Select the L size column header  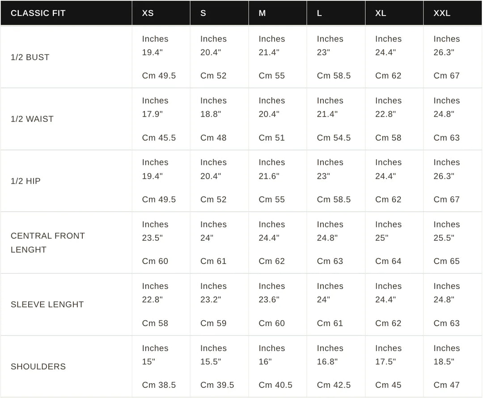319,13
